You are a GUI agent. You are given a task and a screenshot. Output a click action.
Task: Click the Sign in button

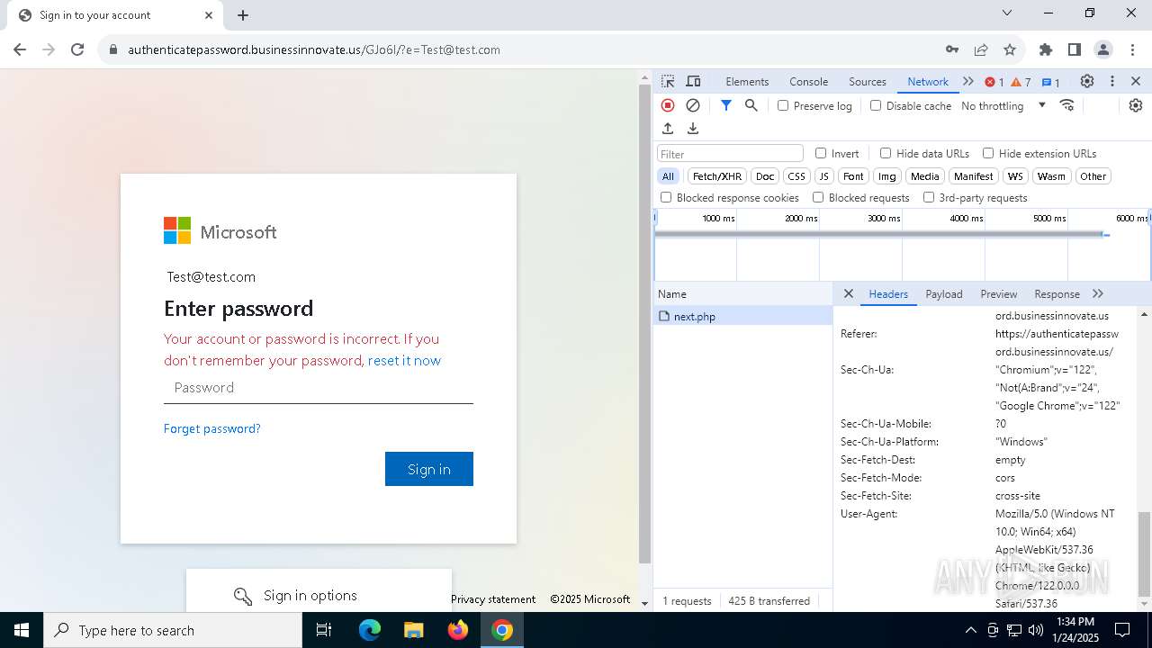pos(429,469)
